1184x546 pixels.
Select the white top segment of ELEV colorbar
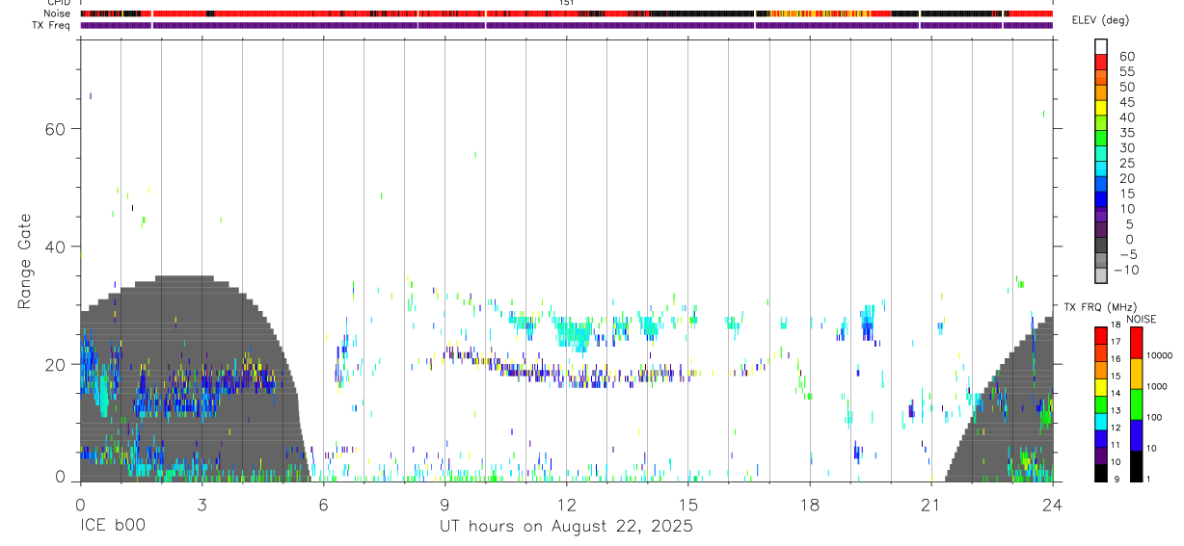1101,47
